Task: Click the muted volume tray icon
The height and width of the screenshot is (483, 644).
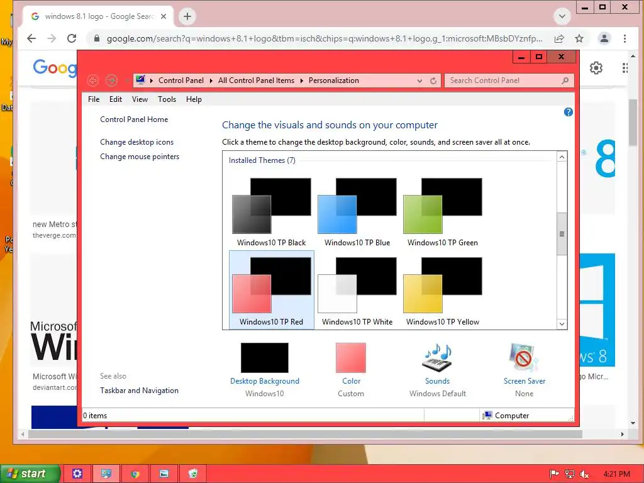Action: tap(584, 474)
